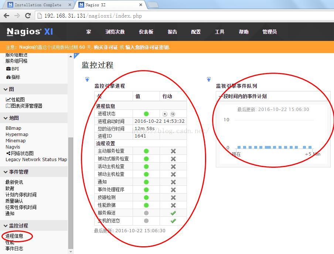Open the 浏览次数 menu
This screenshot has width=334, height=254.
coord(115,32)
